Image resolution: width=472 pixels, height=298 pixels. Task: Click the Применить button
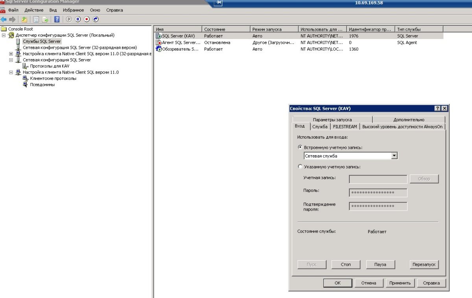(400, 283)
